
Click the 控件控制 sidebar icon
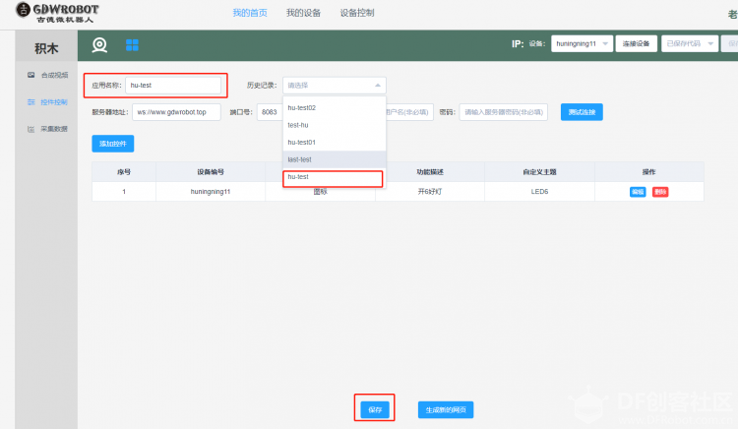tap(31, 102)
